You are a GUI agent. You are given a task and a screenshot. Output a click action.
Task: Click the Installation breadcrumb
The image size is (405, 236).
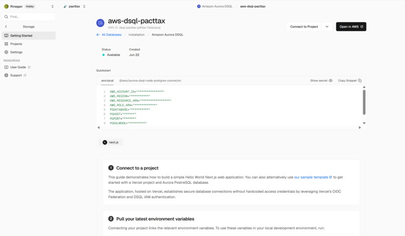pyautogui.click(x=136, y=35)
